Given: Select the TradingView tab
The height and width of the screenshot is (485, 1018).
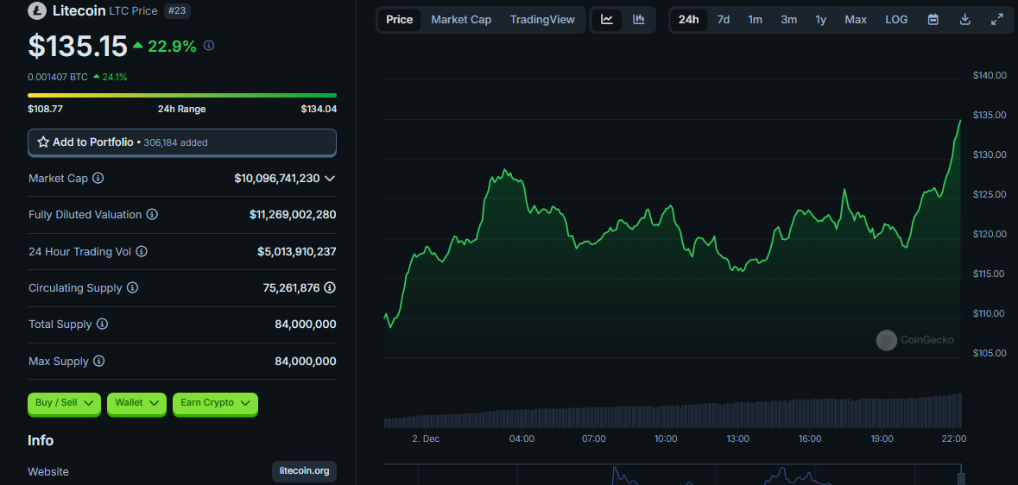Looking at the screenshot, I should click(x=542, y=20).
